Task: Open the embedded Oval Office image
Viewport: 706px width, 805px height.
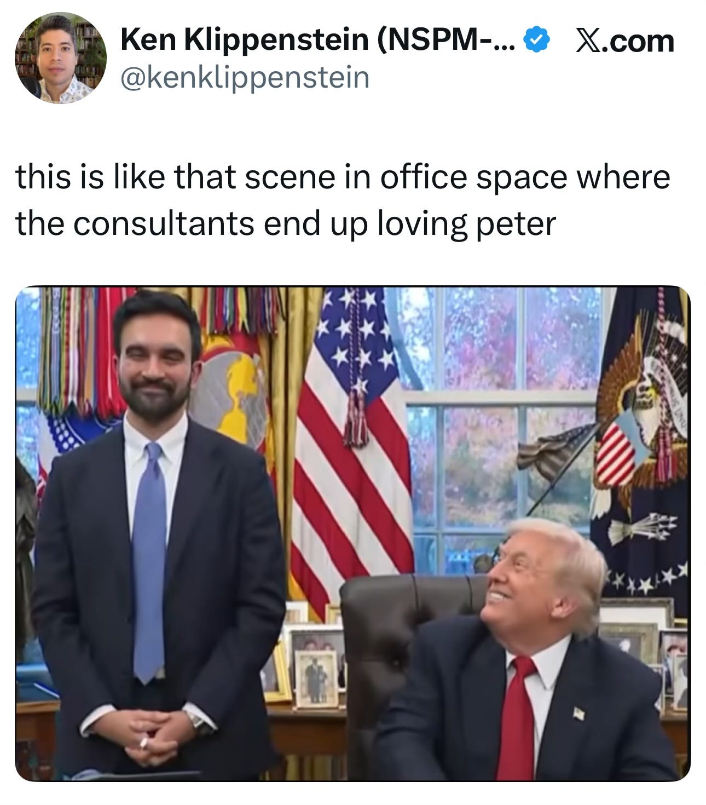Action: point(353,533)
